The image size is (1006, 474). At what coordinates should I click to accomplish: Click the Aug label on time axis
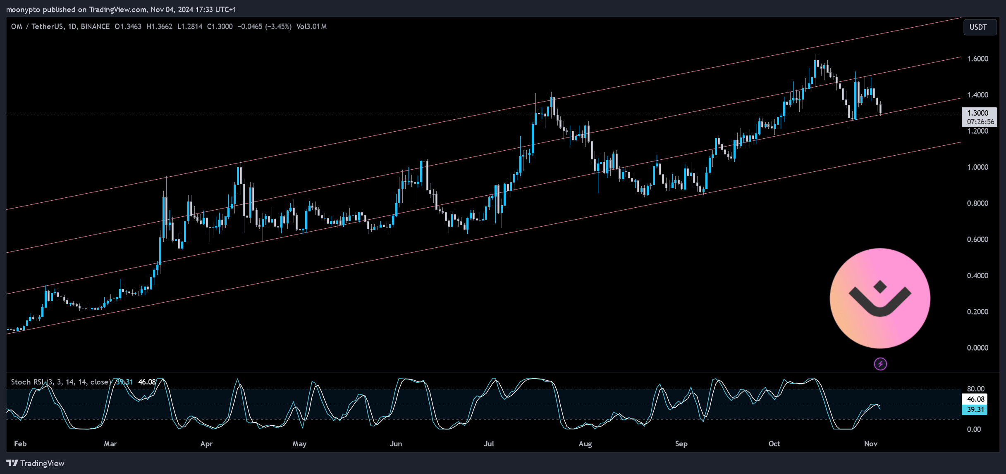point(585,444)
